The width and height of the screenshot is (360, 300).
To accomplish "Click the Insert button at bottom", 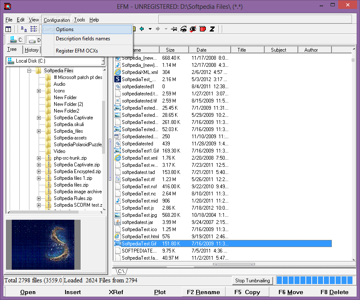I will [73, 292].
